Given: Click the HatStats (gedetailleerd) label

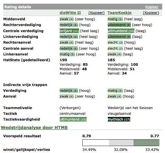Looking at the screenshot, I should click(x=27, y=60).
